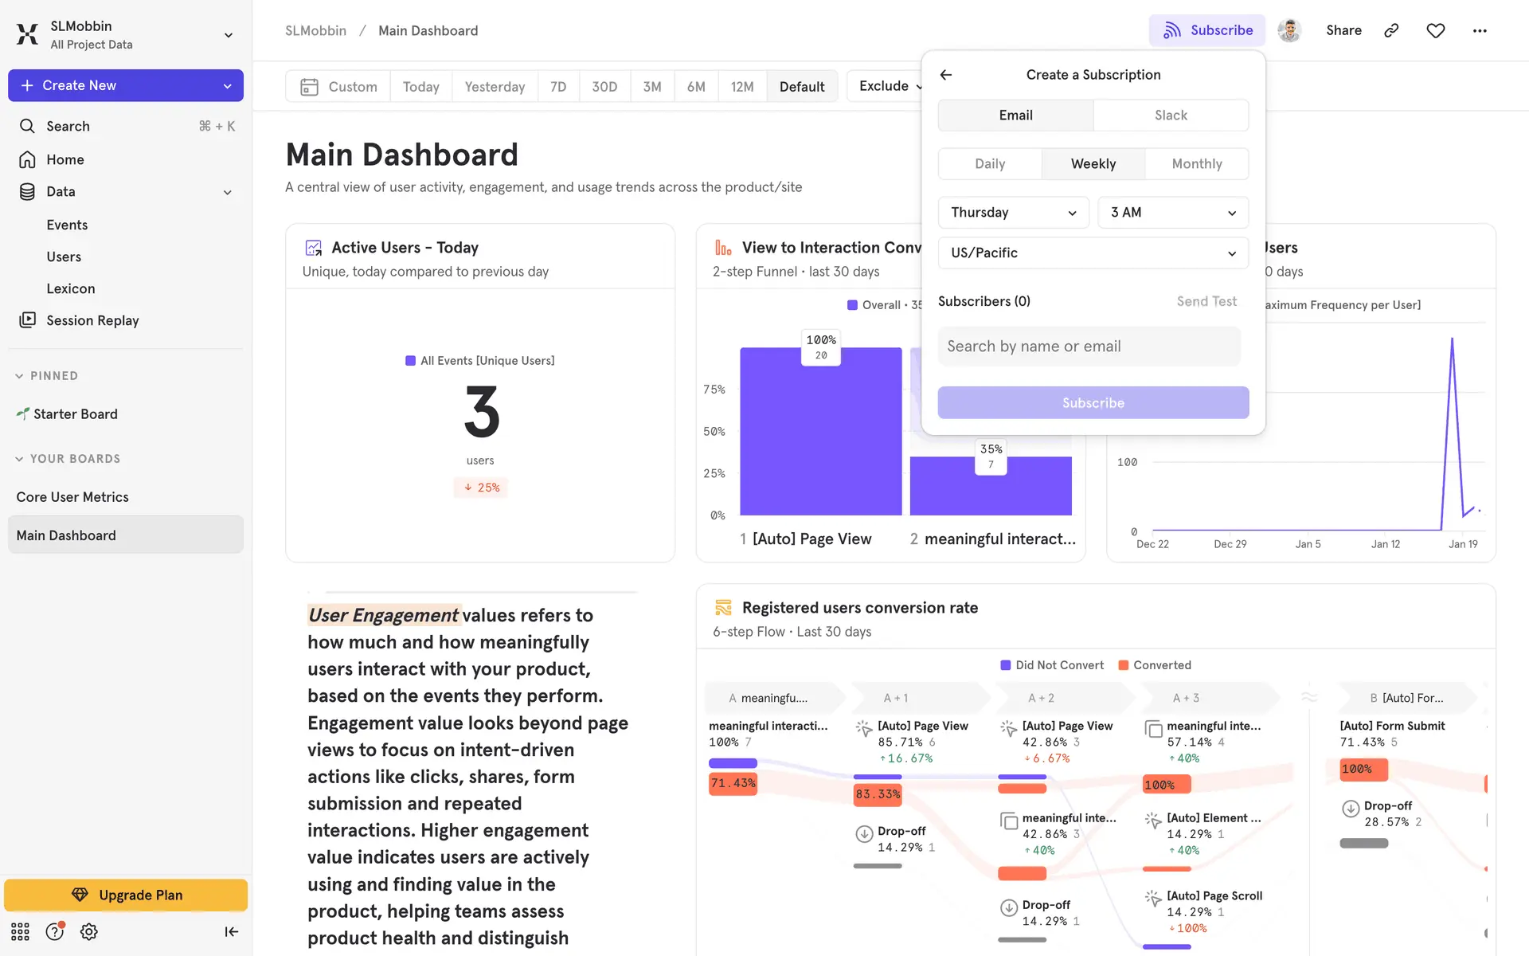
Task: Select Daily subscription frequency
Action: point(990,163)
